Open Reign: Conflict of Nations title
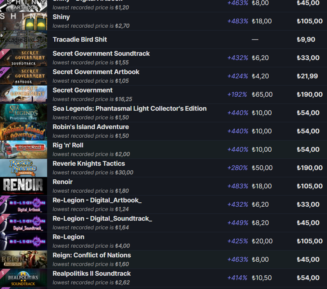This screenshot has height=289, width=327. [x=91, y=255]
